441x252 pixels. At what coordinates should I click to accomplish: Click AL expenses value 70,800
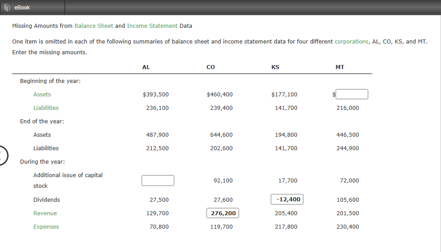(159, 227)
